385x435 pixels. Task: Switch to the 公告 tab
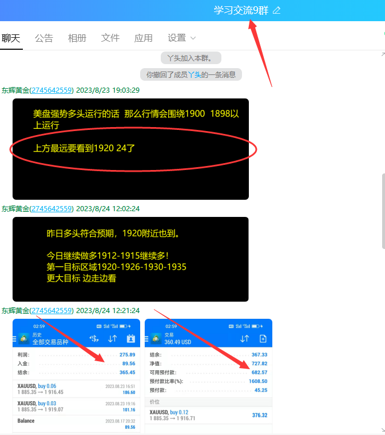pyautogui.click(x=44, y=38)
